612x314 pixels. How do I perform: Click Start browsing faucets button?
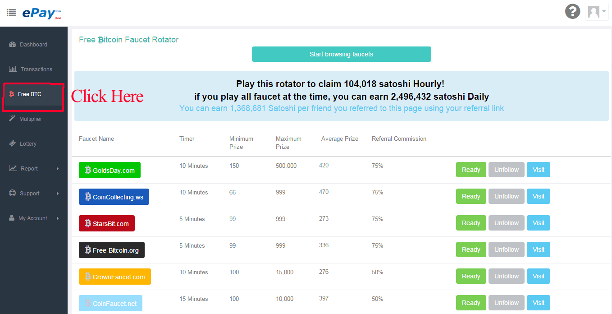[x=341, y=54]
